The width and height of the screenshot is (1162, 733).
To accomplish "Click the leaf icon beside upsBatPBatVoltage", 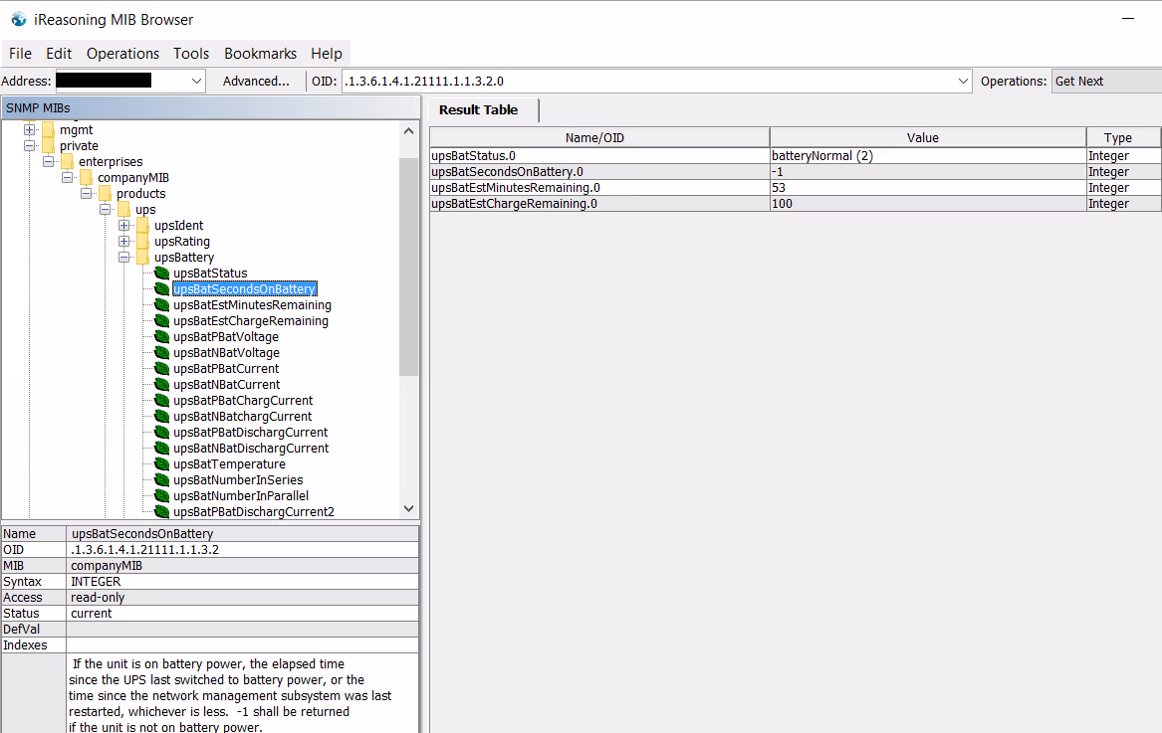I will pos(162,337).
